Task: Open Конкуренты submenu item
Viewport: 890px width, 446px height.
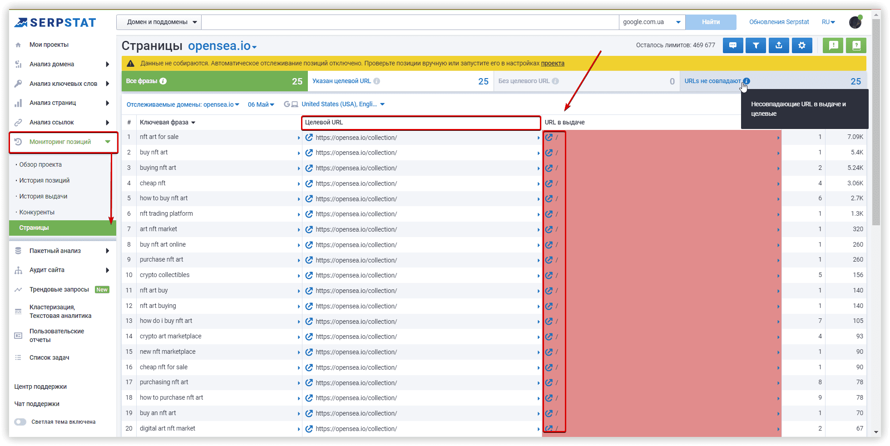Action: [37, 212]
